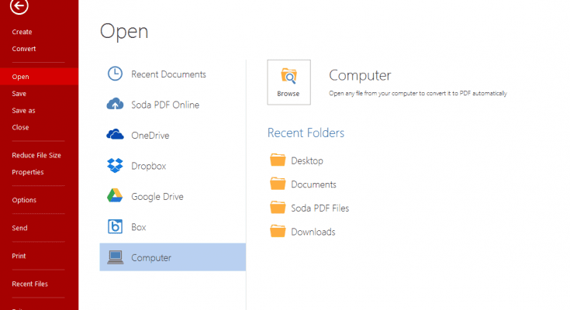Screen dimensions: 570x310
Task: Open the Create menu item
Action: point(22,32)
